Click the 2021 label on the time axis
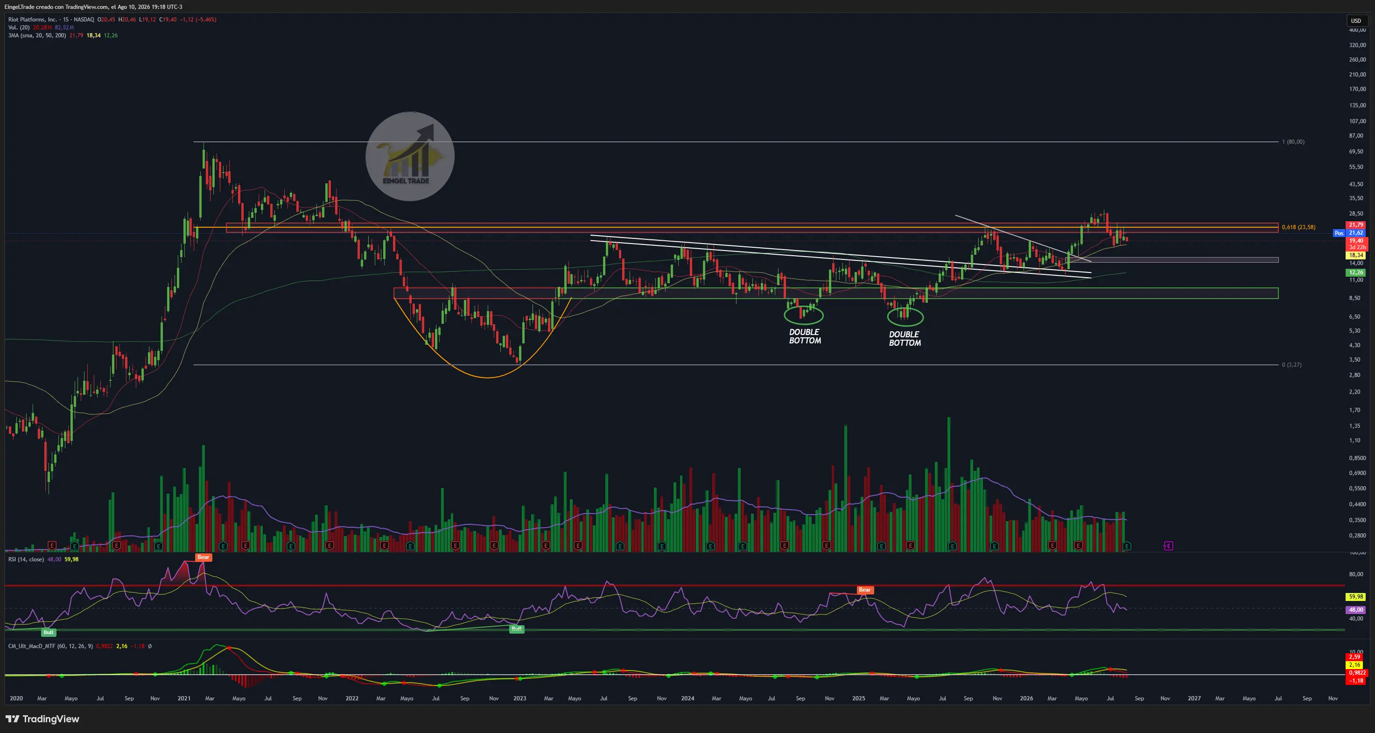 coord(183,698)
